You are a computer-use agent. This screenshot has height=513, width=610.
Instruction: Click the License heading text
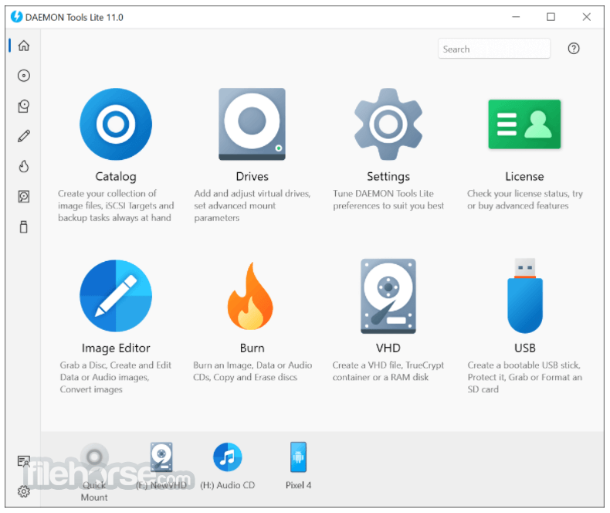(x=524, y=177)
